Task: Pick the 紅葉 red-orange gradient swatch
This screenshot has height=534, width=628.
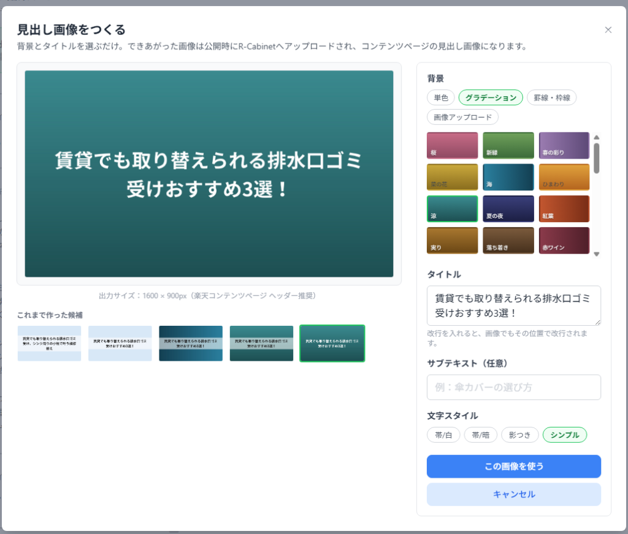Action: (564, 209)
